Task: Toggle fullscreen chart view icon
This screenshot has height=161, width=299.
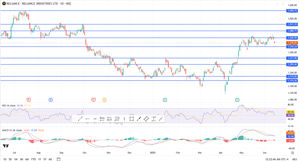Action: pos(283,3)
